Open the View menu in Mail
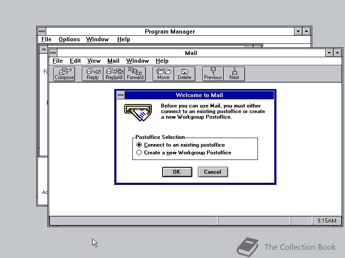 click(x=94, y=61)
